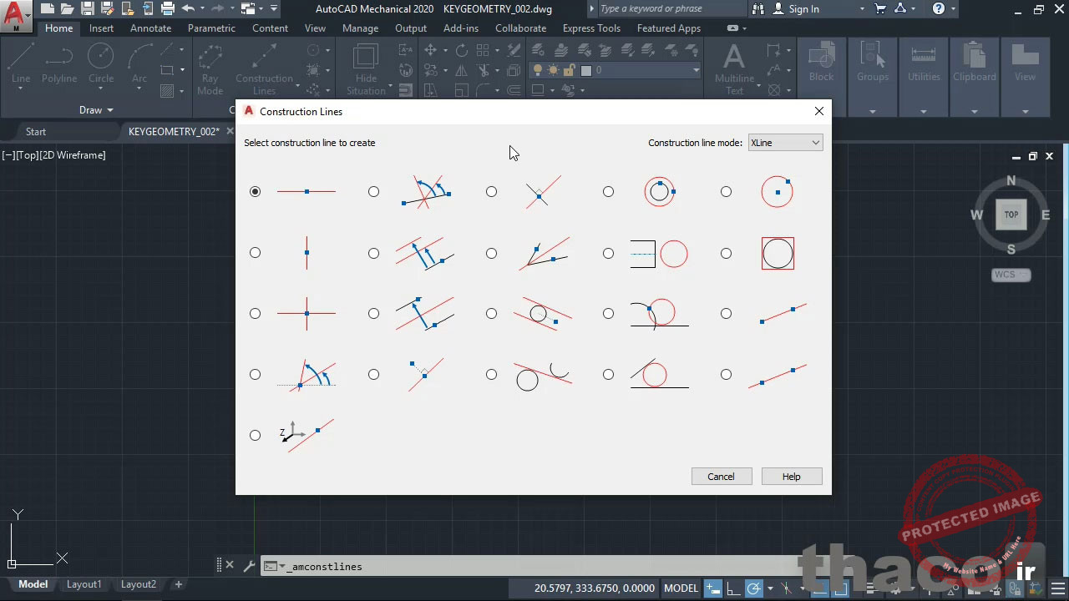Click the parallel offset lines illustration

(425, 253)
